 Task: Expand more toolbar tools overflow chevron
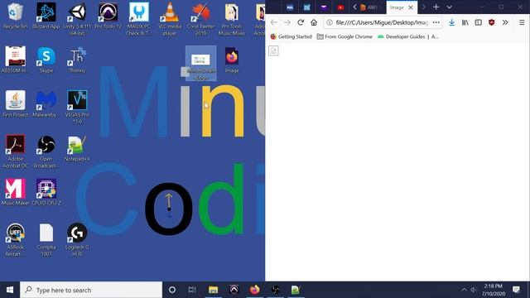pos(505,22)
